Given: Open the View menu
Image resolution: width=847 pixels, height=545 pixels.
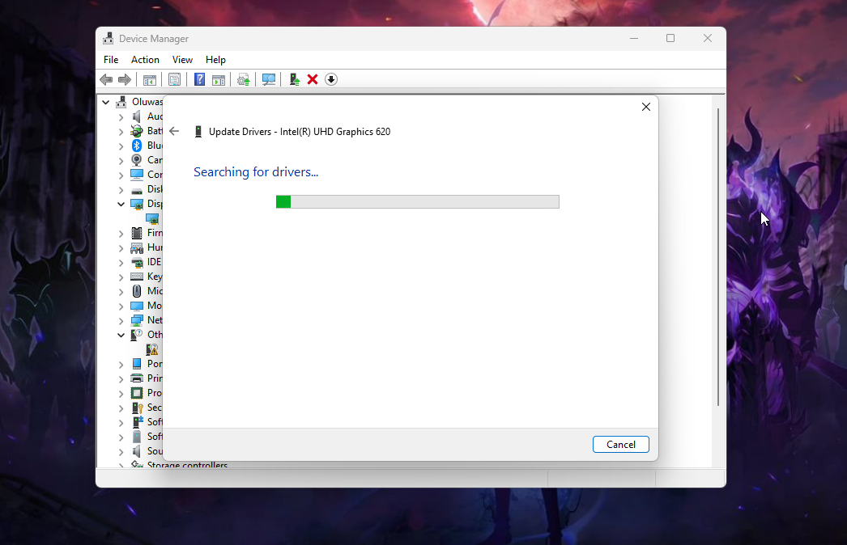Looking at the screenshot, I should (182, 60).
